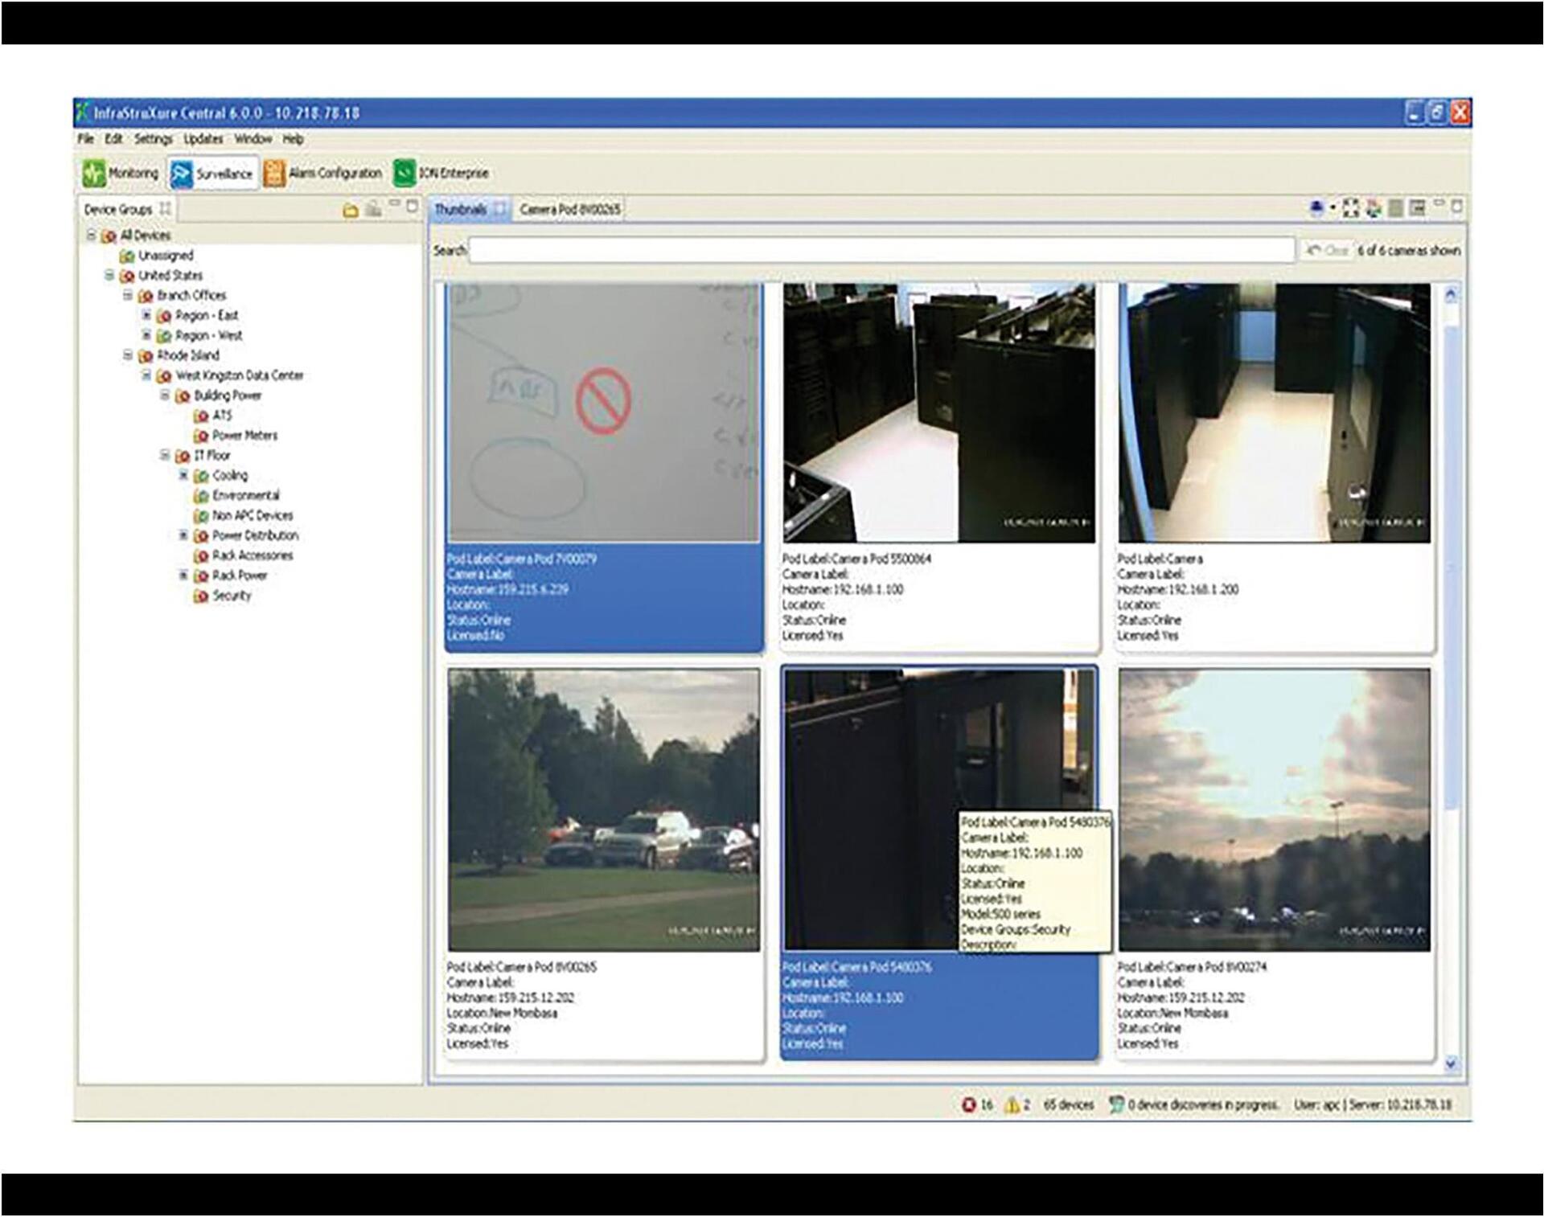Screen dimensions: 1544x1217
Task: Click the Non APC Devices group icon
Action: click(201, 515)
